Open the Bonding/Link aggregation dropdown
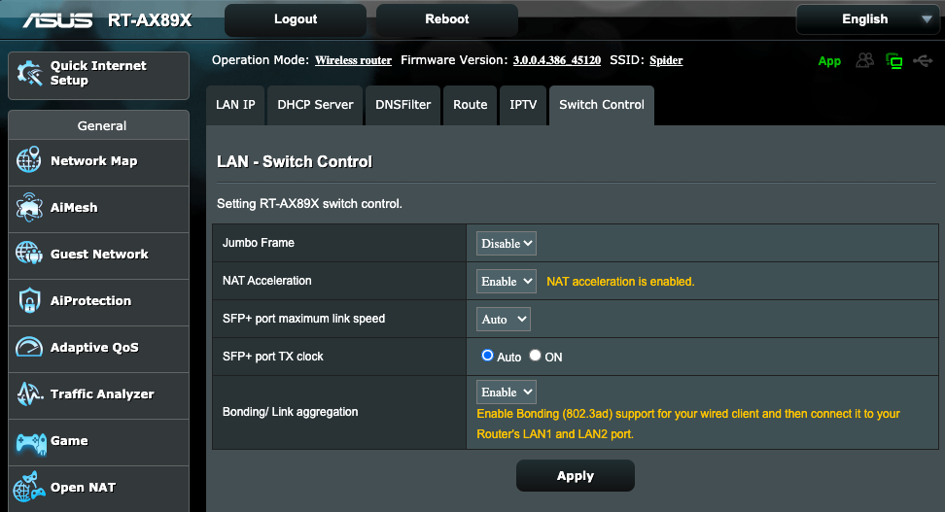Viewport: 945px width, 512px height. 507,393
